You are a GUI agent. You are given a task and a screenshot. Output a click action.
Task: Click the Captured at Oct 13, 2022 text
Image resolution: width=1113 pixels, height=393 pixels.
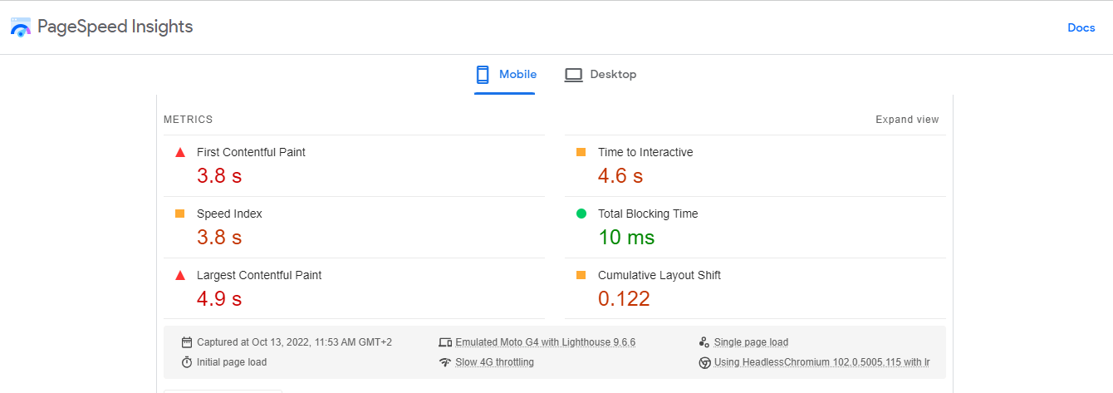click(294, 342)
